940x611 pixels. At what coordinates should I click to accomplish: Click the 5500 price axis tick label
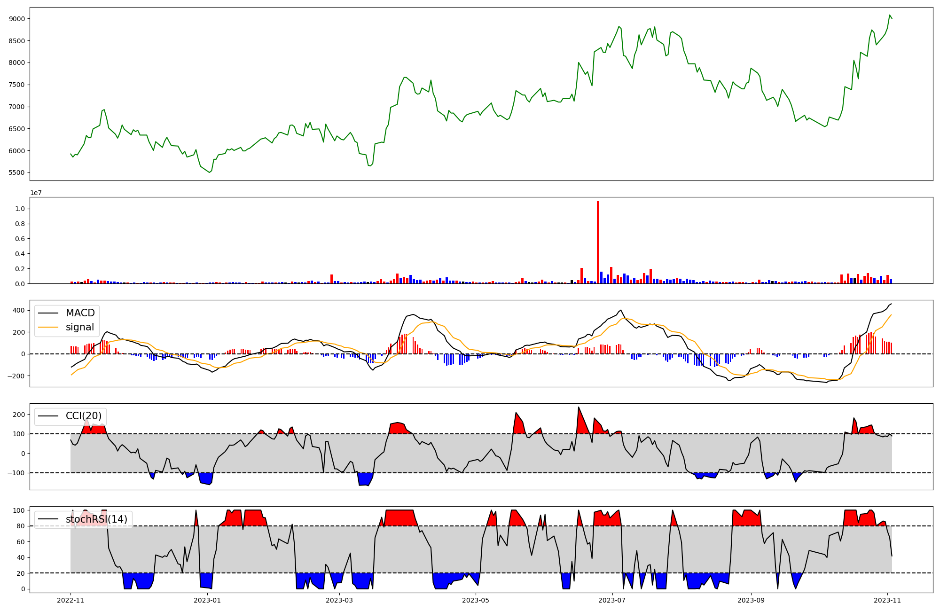[17, 172]
